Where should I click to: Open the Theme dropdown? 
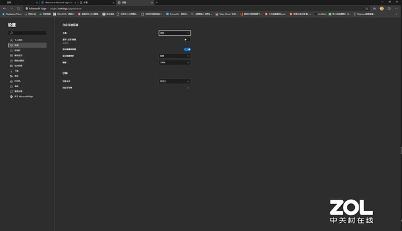point(175,33)
